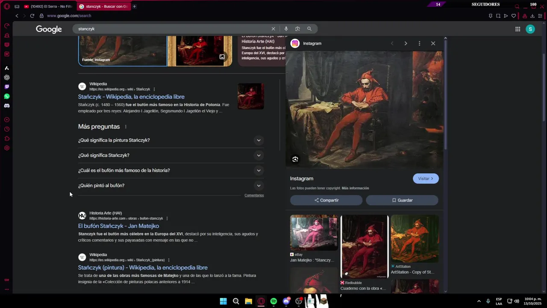The image size is (547, 308).
Task: Open Spotify from the taskbar
Action: pos(273,301)
